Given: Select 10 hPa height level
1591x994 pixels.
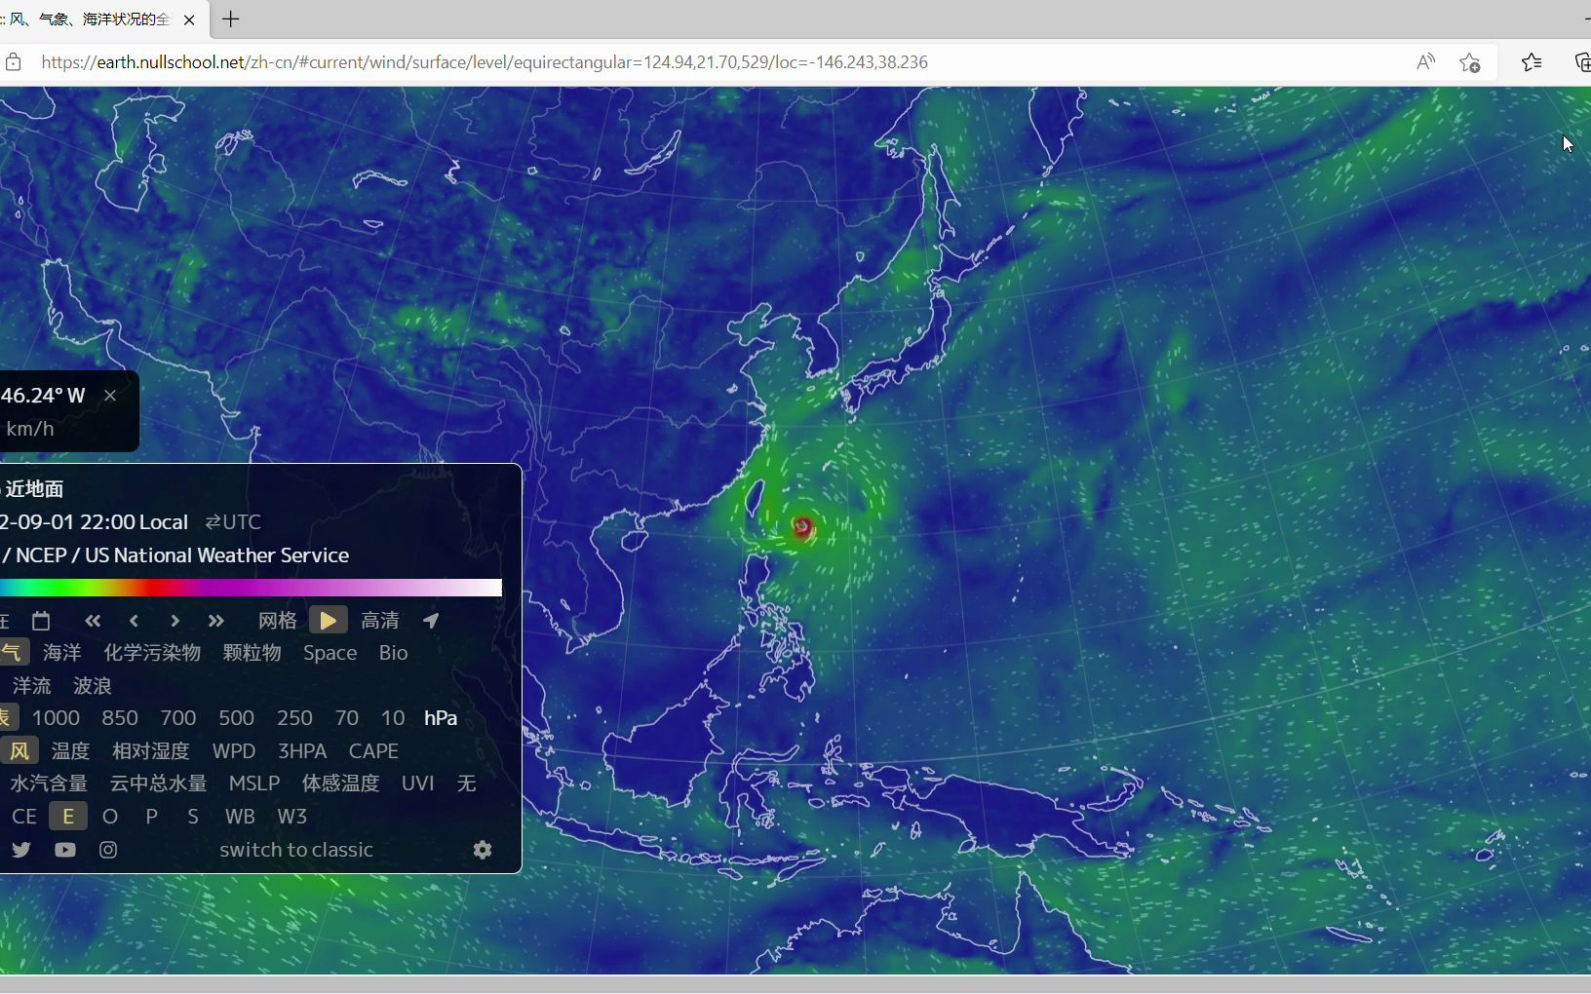Looking at the screenshot, I should (x=393, y=718).
